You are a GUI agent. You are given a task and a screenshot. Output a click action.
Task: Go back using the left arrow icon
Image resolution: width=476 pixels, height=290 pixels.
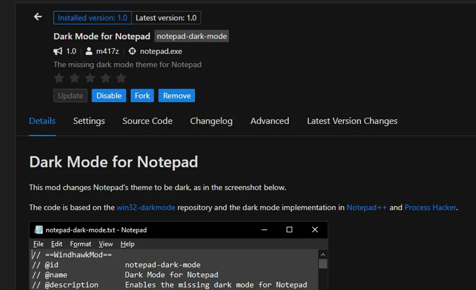tap(38, 16)
